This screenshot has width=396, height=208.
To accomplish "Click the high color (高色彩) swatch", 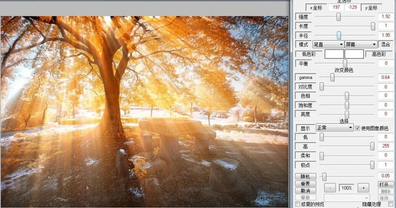I will click(354, 54).
